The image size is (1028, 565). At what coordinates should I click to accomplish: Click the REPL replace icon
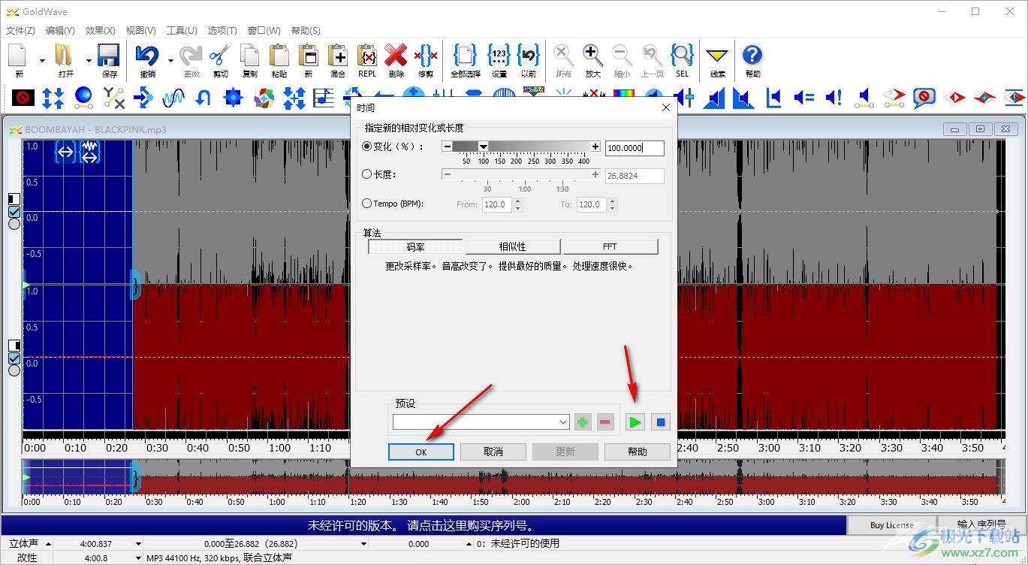click(x=367, y=56)
